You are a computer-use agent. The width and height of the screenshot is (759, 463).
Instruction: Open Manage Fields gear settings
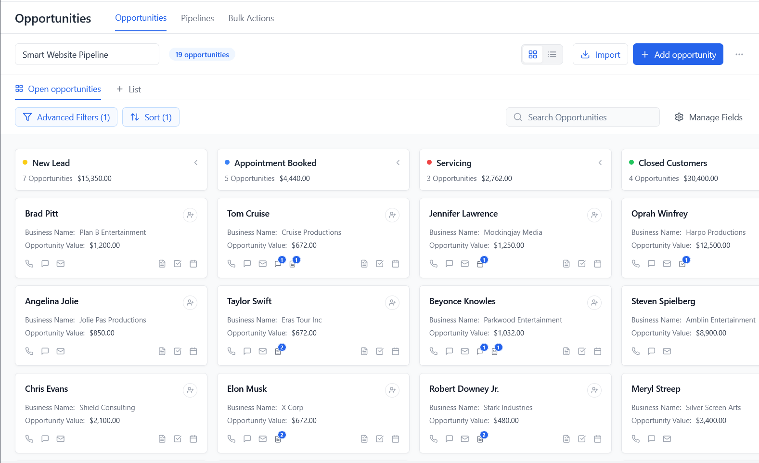[708, 117]
